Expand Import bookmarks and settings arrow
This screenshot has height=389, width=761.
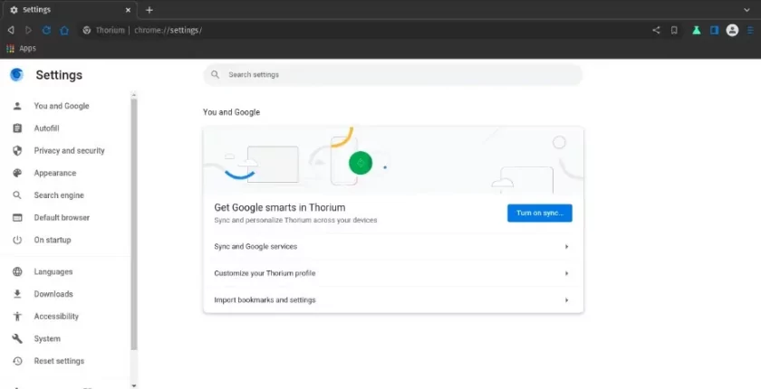click(566, 299)
